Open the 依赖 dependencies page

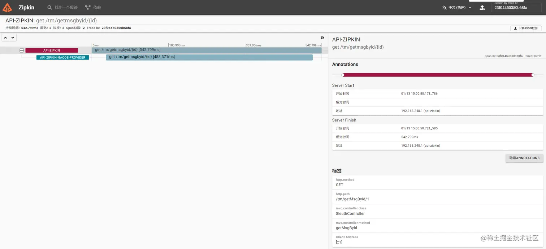coord(93,8)
